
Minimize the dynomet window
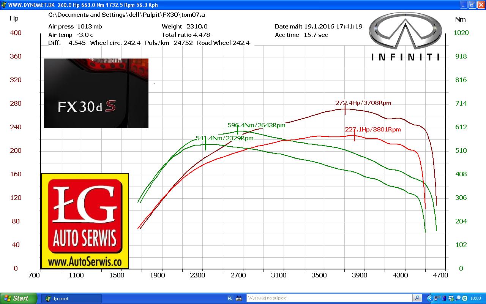click(464, 5)
